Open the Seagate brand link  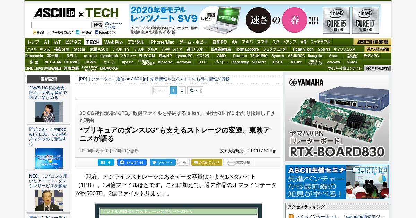(315, 56)
